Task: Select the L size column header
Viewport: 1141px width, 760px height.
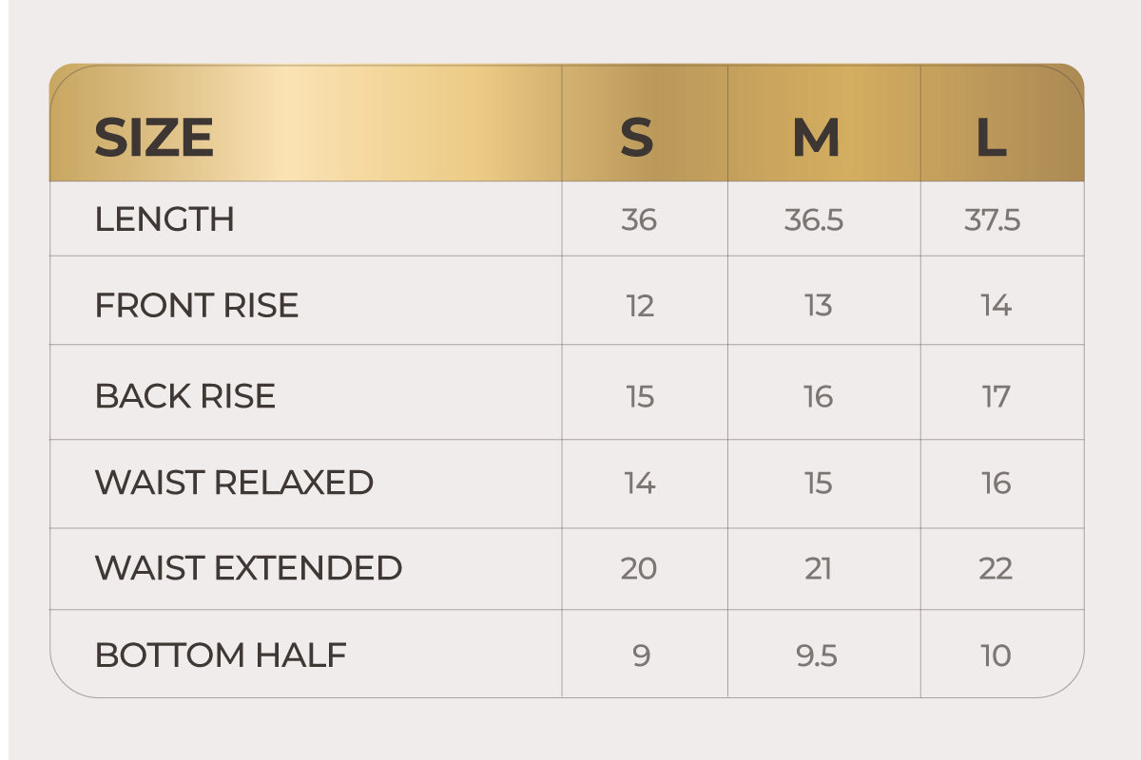Action: (x=992, y=139)
